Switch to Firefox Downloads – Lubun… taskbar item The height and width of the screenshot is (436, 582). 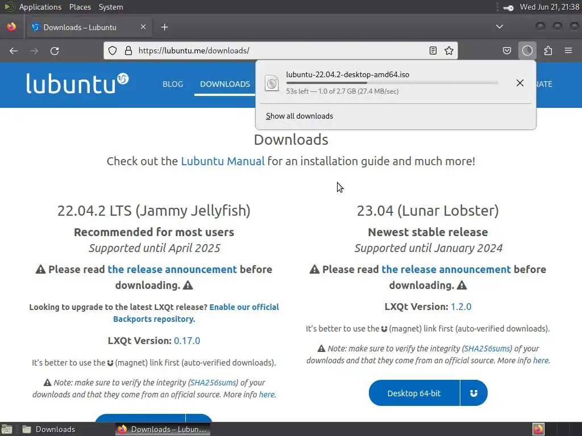[163, 429]
